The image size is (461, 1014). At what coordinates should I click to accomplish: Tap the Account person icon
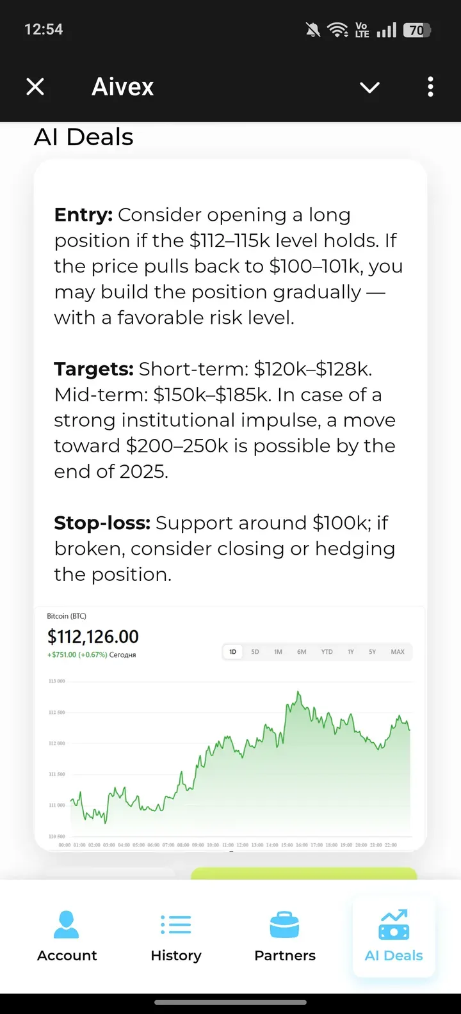[x=67, y=924]
